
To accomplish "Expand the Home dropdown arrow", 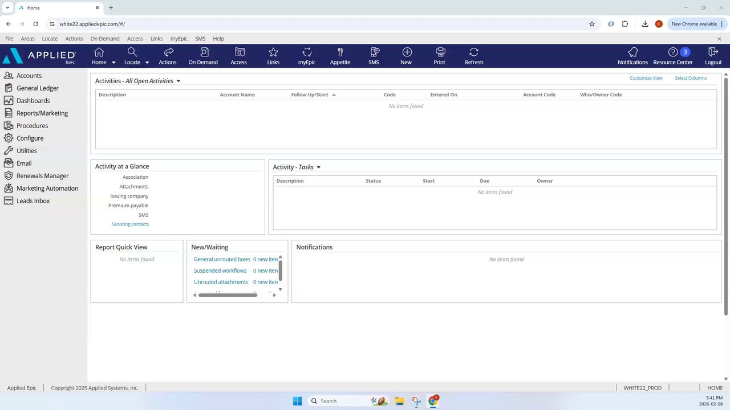I will 113,63.
